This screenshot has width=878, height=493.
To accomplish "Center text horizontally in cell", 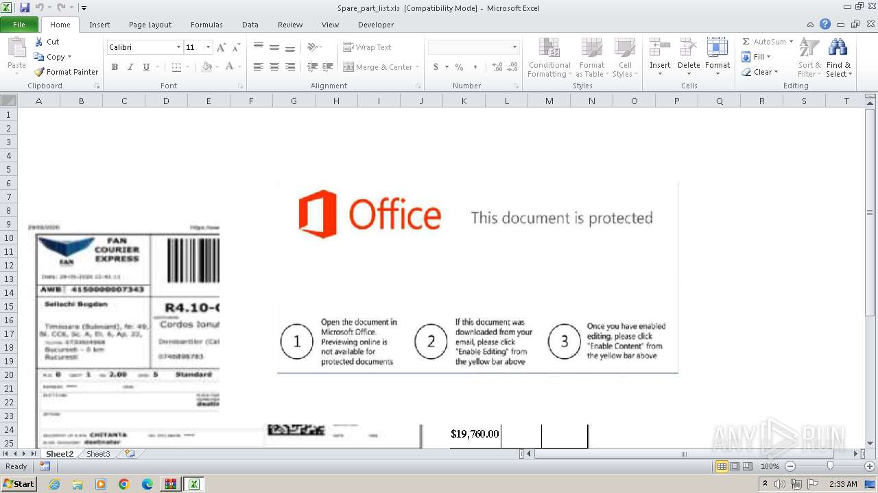I will point(274,67).
